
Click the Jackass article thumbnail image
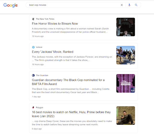(126, 55)
